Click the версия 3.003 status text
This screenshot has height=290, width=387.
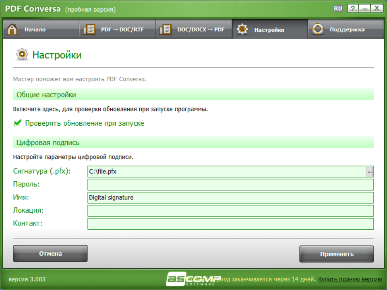[27, 279]
